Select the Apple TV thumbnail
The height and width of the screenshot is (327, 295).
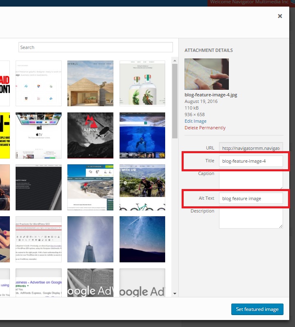click(x=39, y=135)
